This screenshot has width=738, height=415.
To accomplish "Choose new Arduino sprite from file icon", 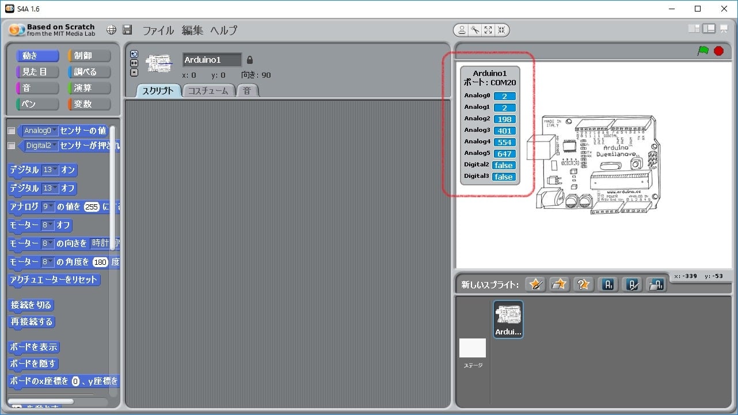I will pyautogui.click(x=656, y=284).
